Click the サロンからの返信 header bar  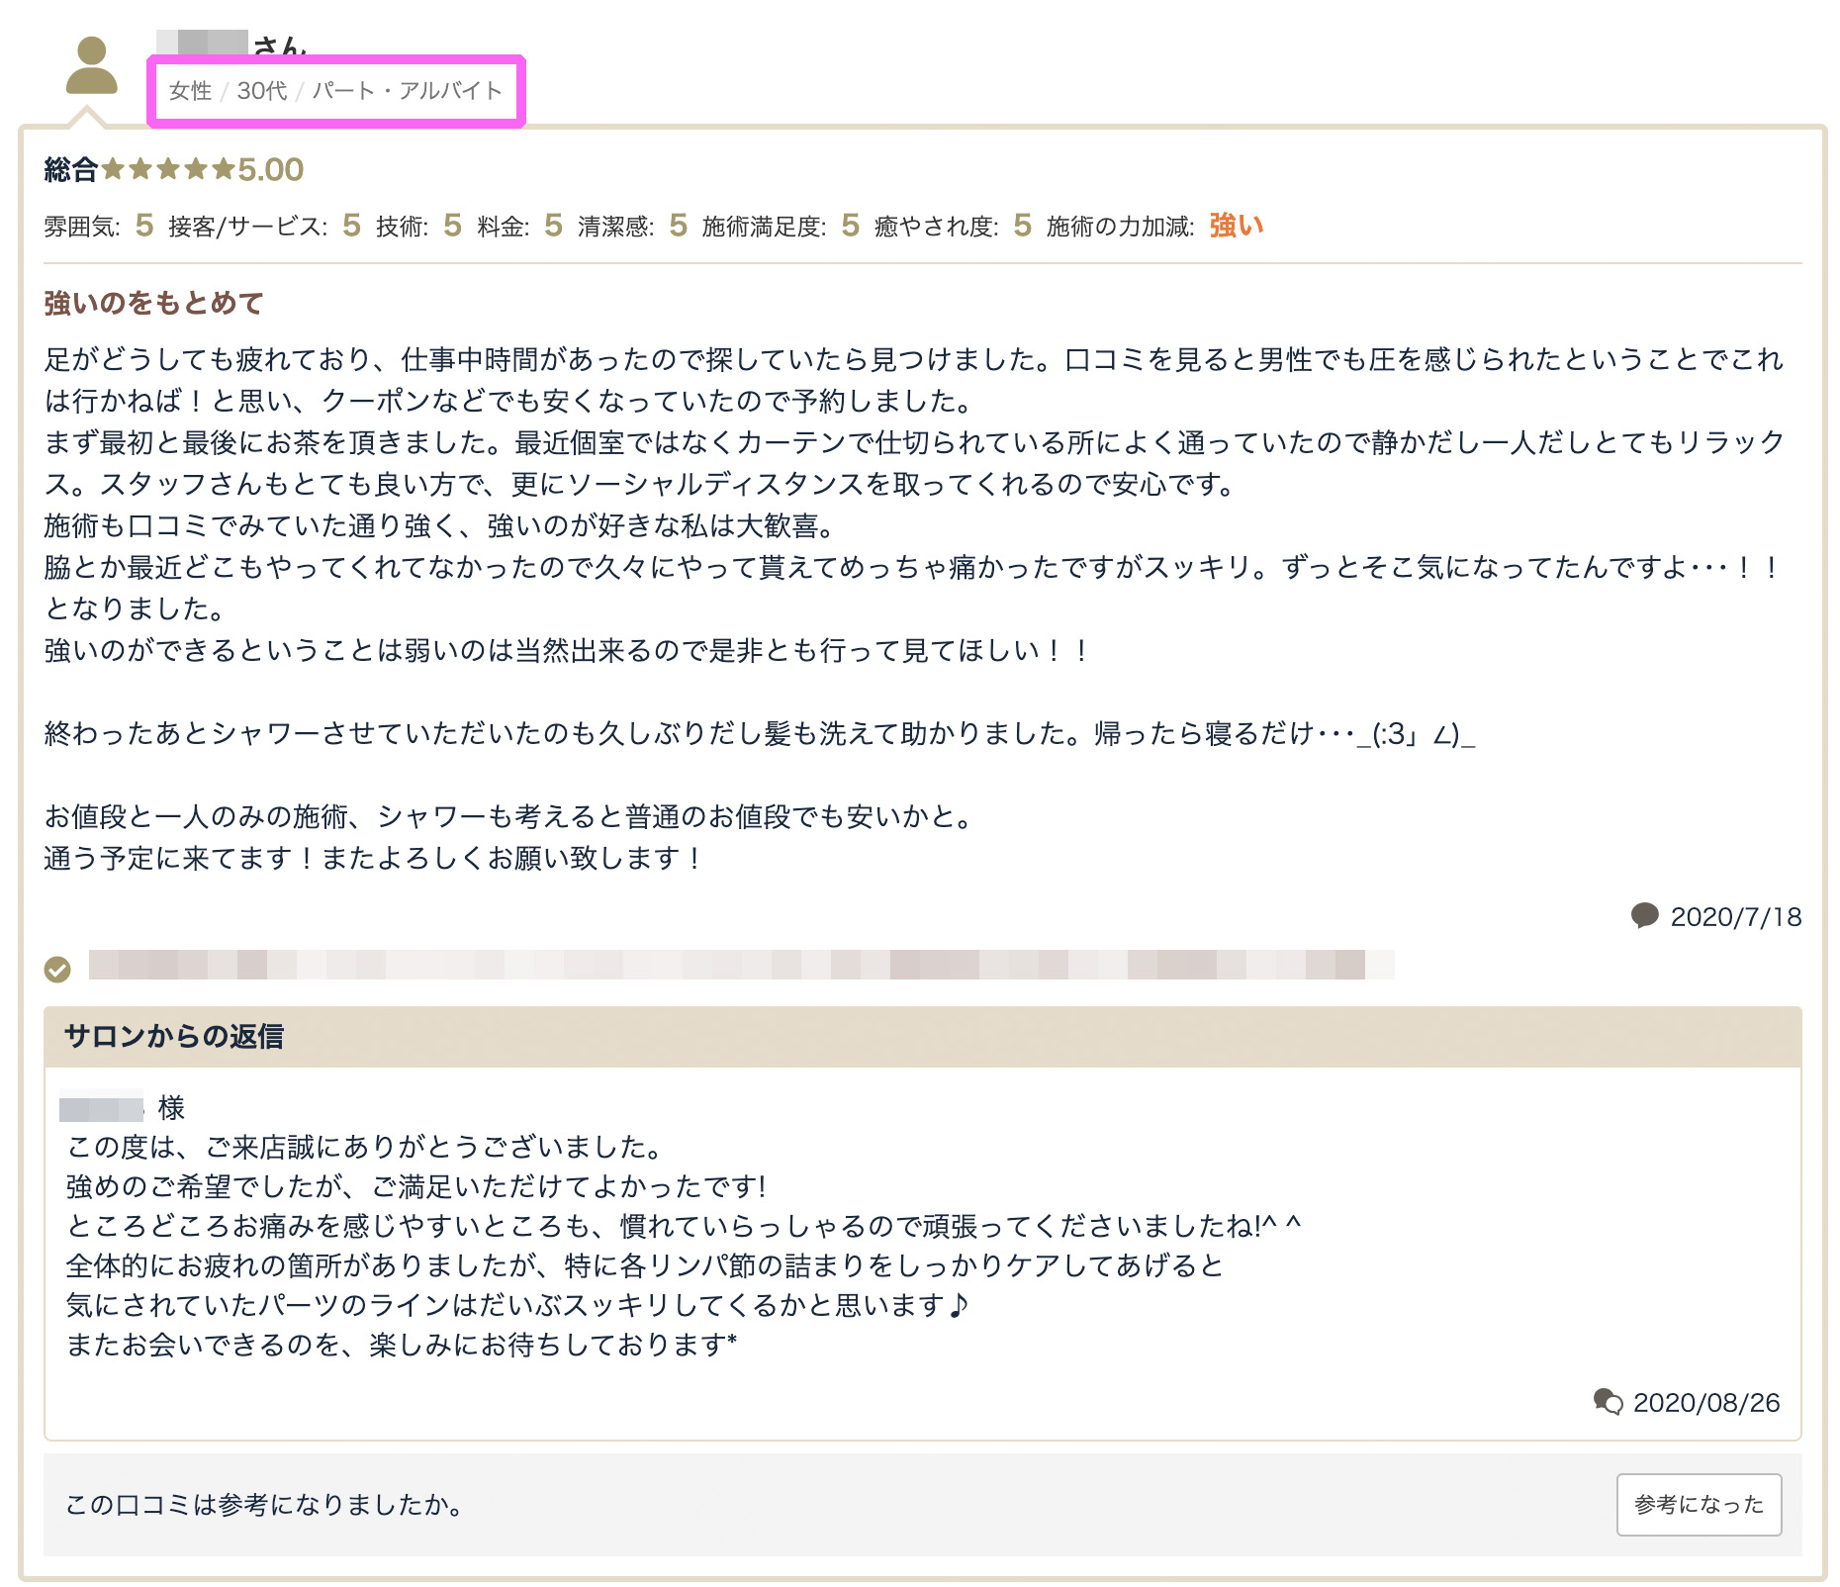pyautogui.click(x=921, y=1036)
